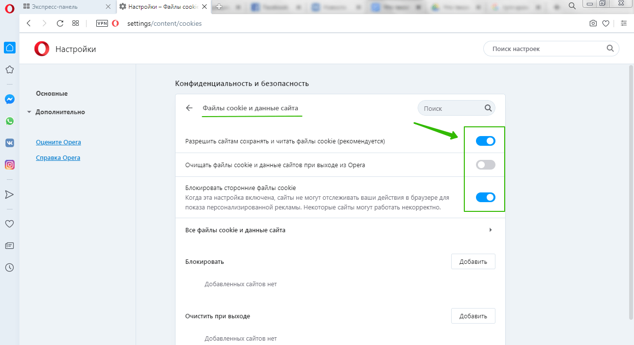
Task: Open My Flow send icon in sidebar
Action: tap(9, 194)
